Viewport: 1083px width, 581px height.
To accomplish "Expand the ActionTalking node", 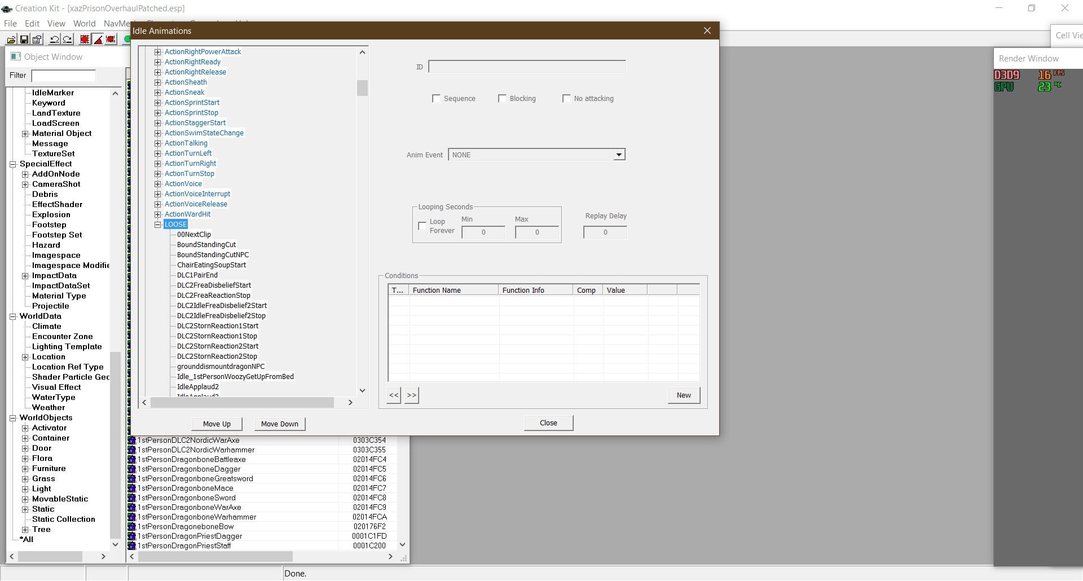I will [x=158, y=143].
